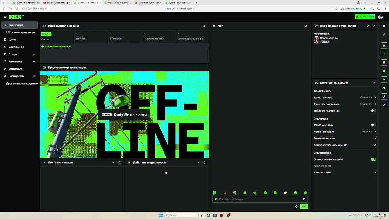Viewport: 389px width, 219px height.
Task: Click the pencil icon in the right sidebar
Action: [384, 34]
